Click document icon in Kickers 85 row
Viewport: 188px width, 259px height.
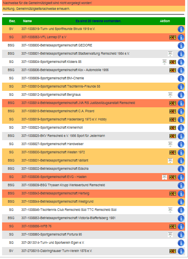point(165,62)
